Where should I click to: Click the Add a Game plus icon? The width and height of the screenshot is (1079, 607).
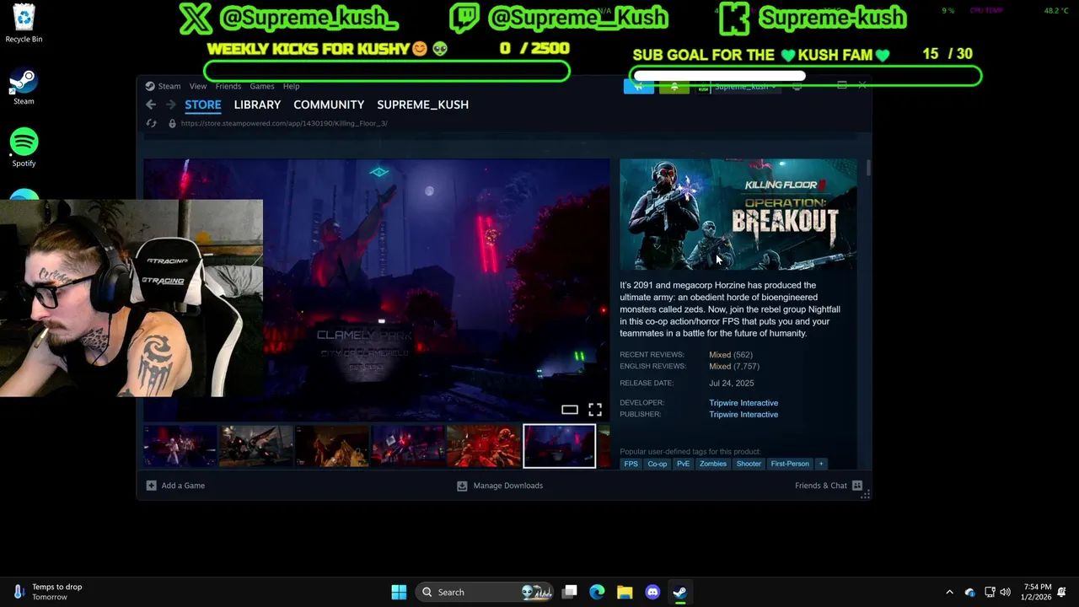[151, 486]
